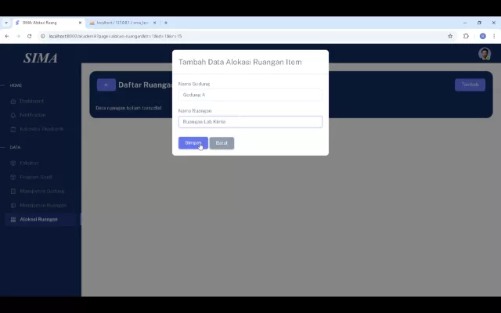501x313 pixels.
Task: Click the Manajemen Ruangan door icon
Action: (13, 205)
